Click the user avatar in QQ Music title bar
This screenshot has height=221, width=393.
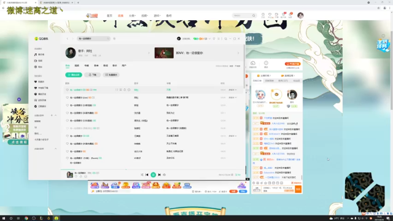(x=179, y=39)
